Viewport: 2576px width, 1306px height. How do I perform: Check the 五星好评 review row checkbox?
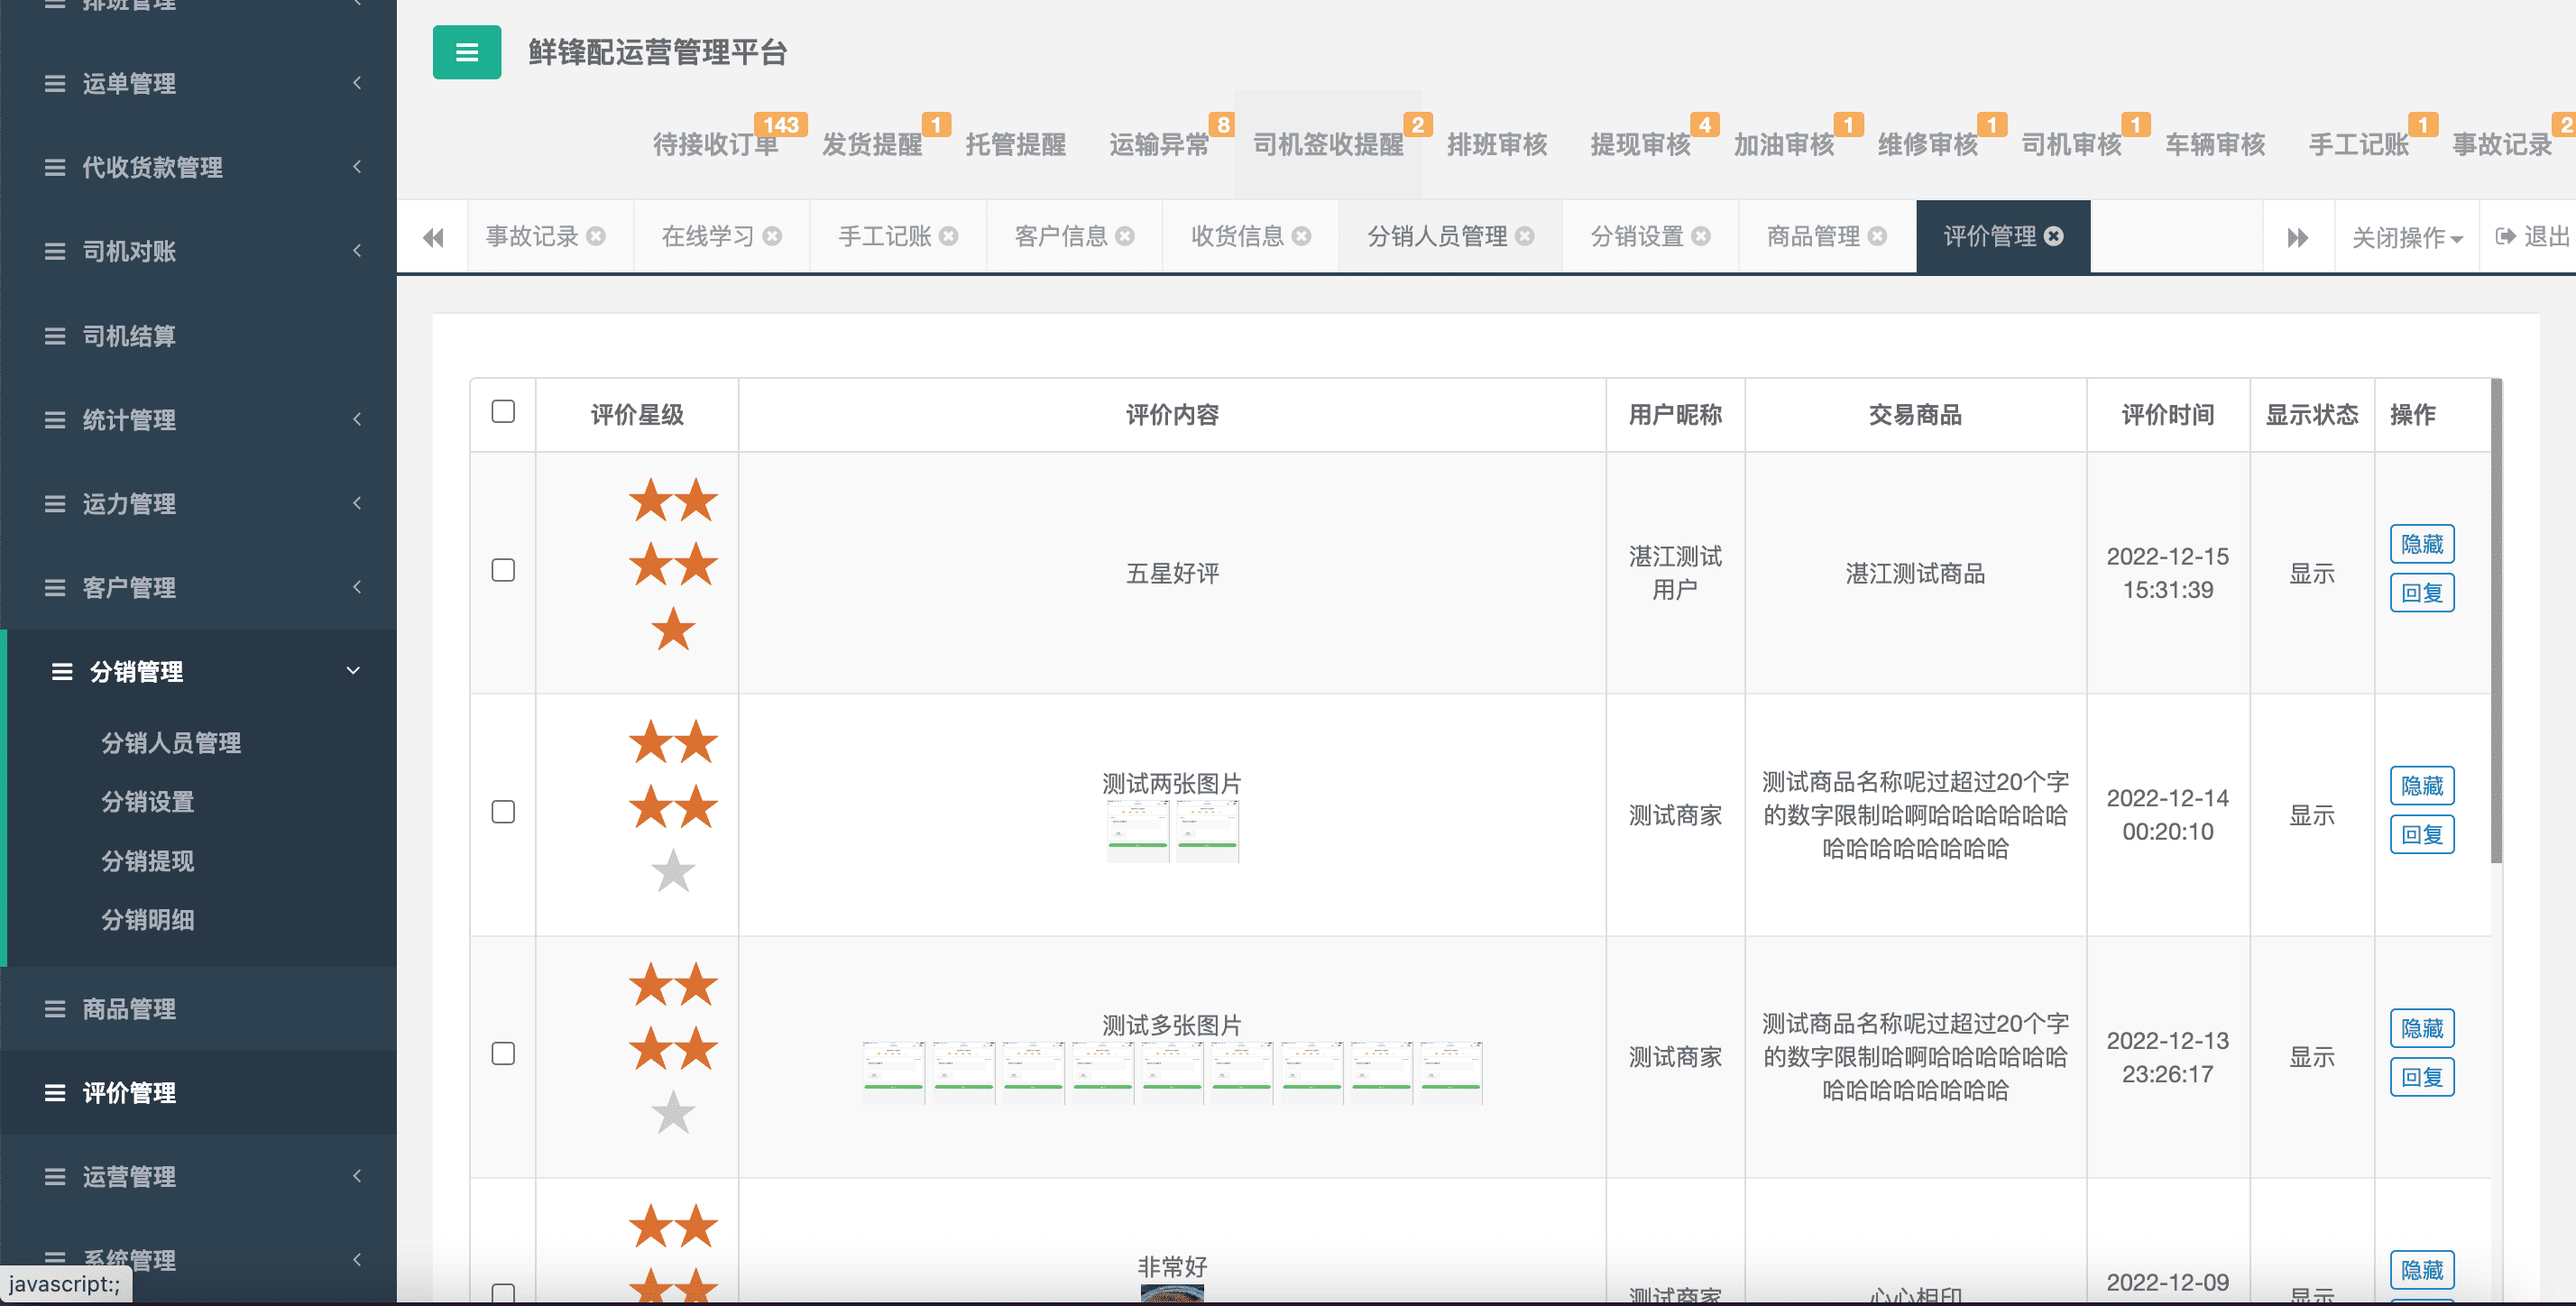pos(503,570)
